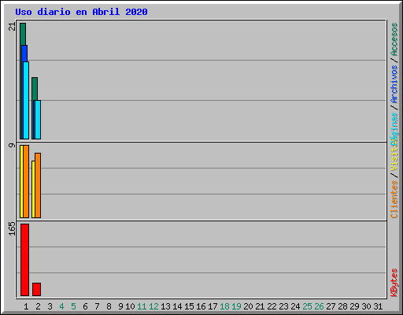The width and height of the screenshot is (403, 315).
Task: Click the blue Archivos legend label
Action: click(x=394, y=84)
